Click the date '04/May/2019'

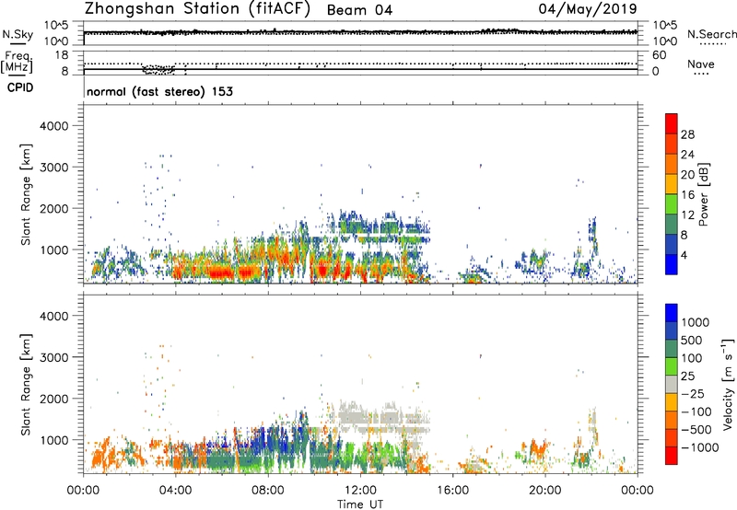click(x=588, y=9)
